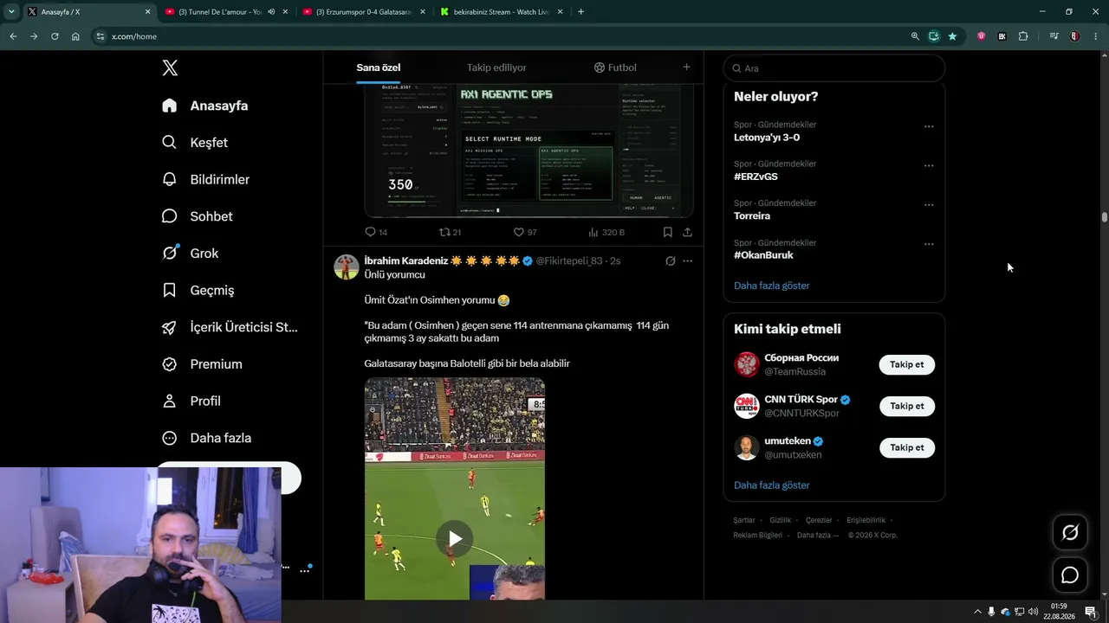Open the Erişilebilirlik footer link
1109x623 pixels.
tap(866, 520)
